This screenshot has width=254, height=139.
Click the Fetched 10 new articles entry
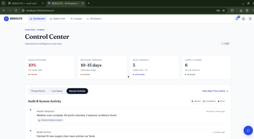[131, 134]
